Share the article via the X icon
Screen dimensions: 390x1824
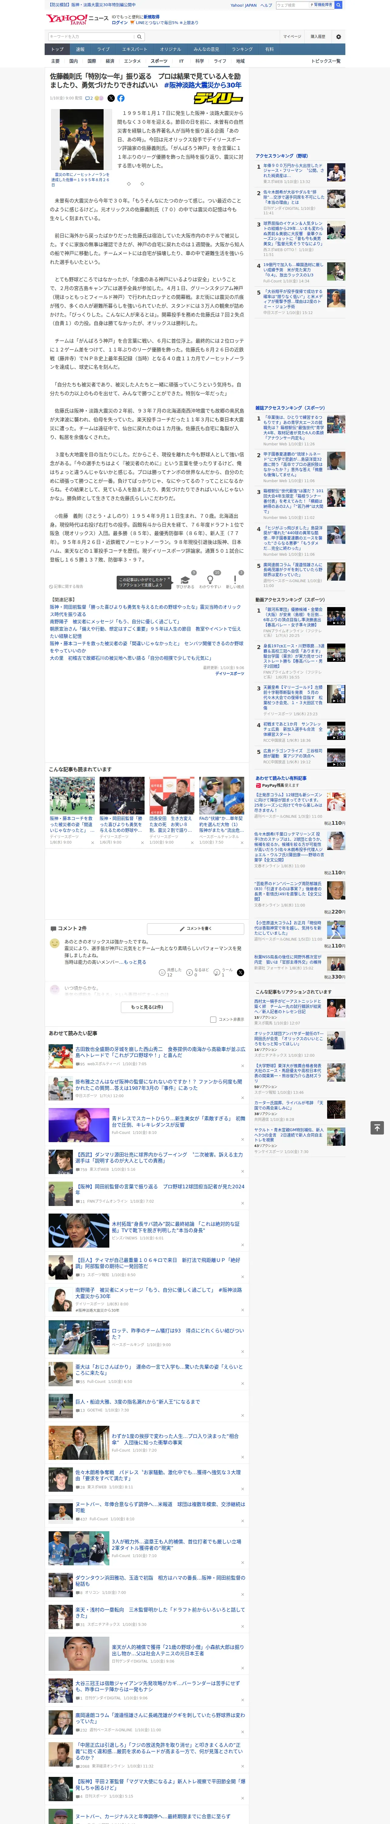click(x=111, y=98)
